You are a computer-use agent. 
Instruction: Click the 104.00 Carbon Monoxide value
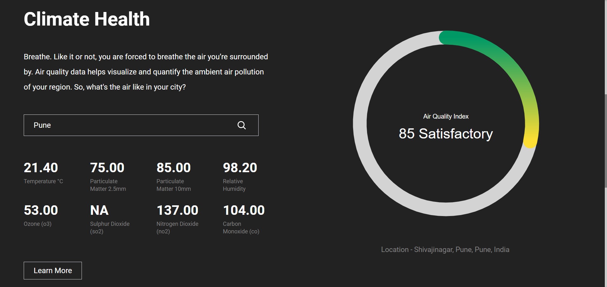[x=244, y=210]
